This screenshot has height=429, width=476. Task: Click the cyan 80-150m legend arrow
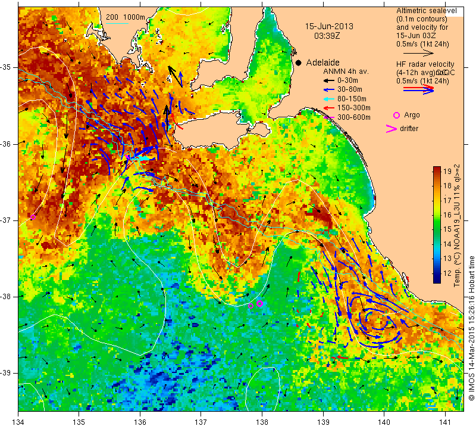click(x=329, y=99)
